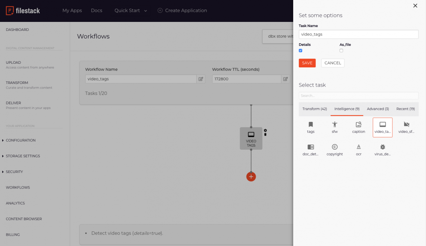Select the video_sfw task icon
Viewport: 426px width, 246px height.
[x=406, y=127]
